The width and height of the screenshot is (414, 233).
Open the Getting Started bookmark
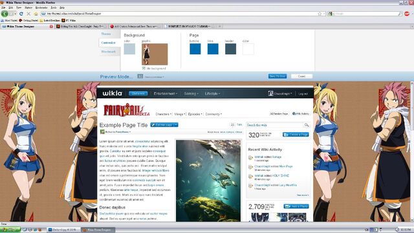pyautogui.click(x=28, y=20)
